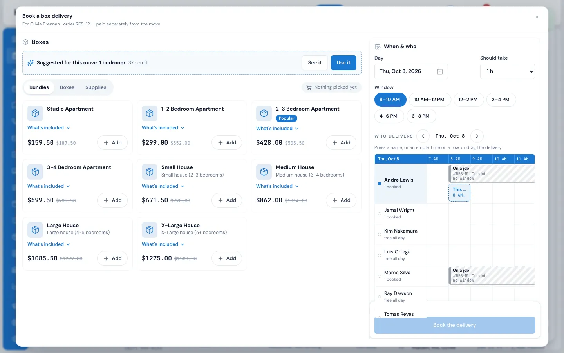Click the Medium House bundle icon
Image resolution: width=564 pixels, height=353 pixels.
click(x=264, y=172)
